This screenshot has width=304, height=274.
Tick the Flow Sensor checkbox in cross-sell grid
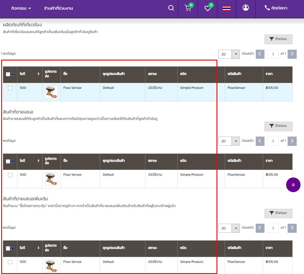(10, 262)
